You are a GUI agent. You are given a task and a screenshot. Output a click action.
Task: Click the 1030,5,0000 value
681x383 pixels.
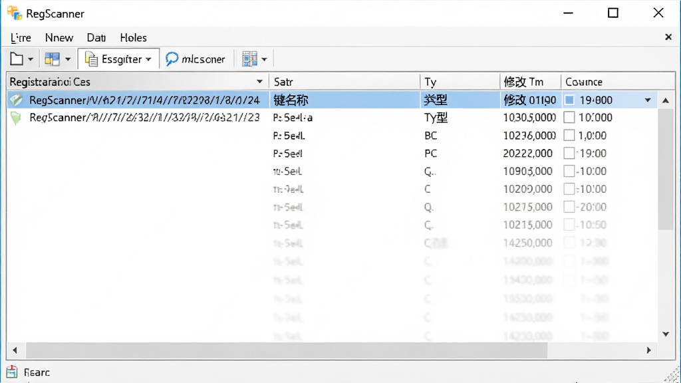pyautogui.click(x=529, y=118)
